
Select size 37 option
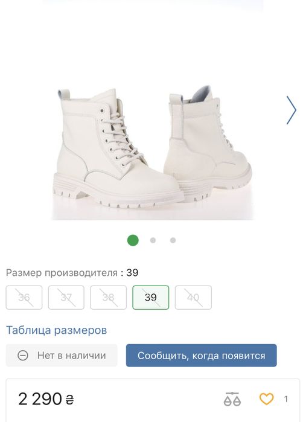66,298
